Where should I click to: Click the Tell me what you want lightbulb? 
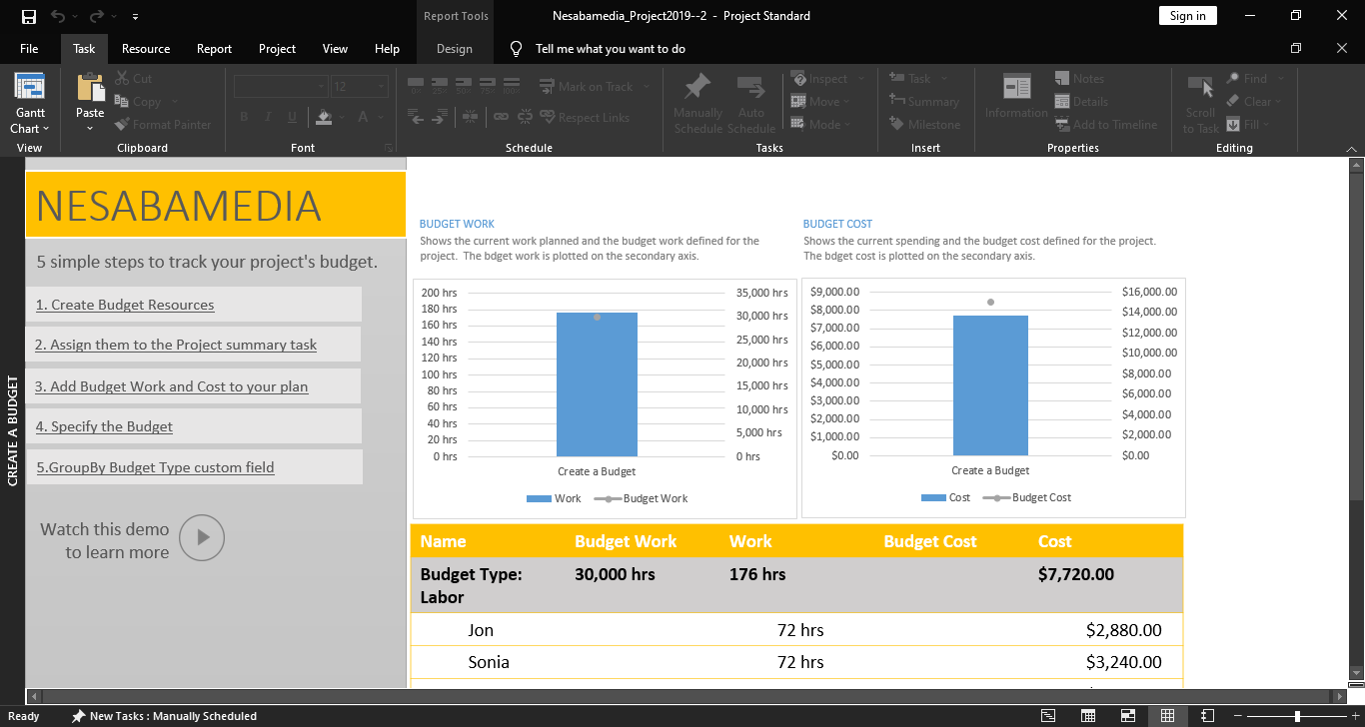[516, 49]
